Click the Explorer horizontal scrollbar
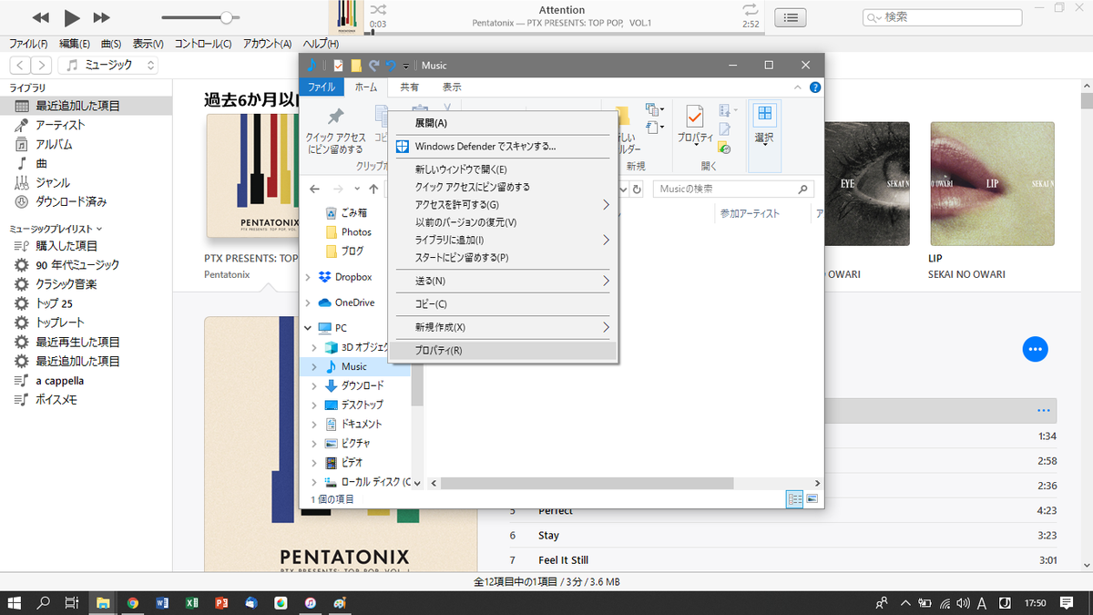 coord(587,483)
